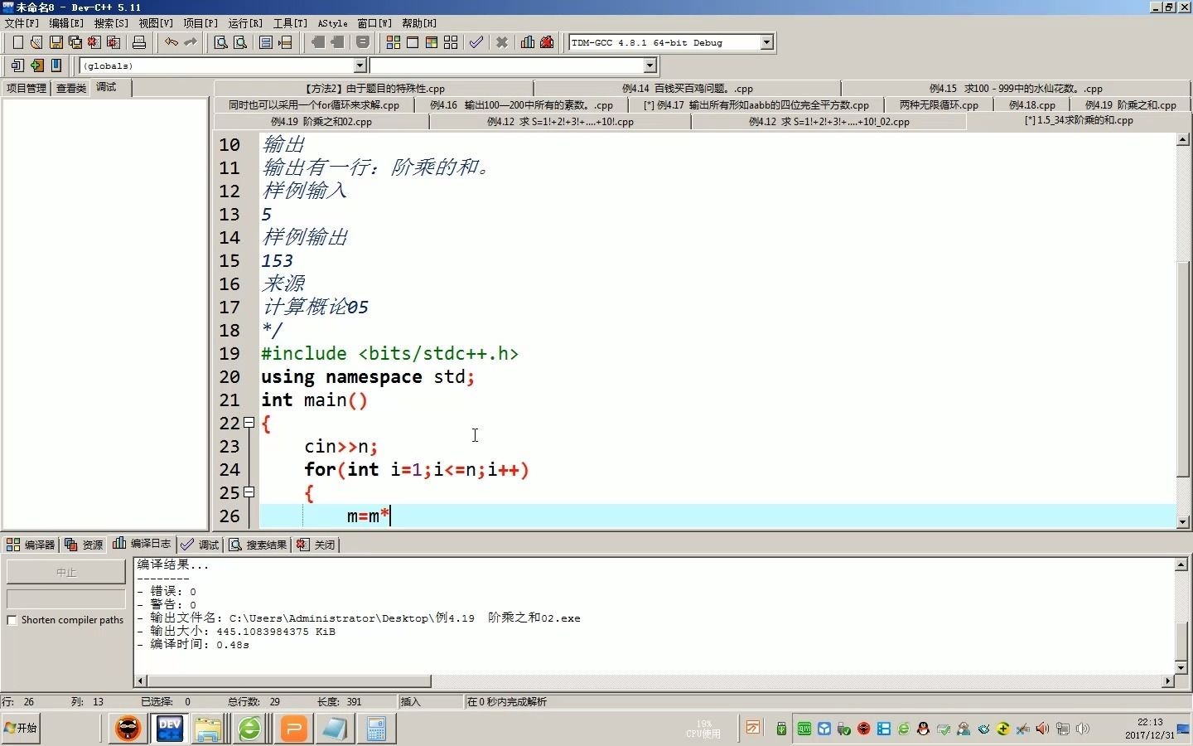Viewport: 1193px width, 746px height.
Task: Click the Stop execution X icon
Action: [502, 42]
